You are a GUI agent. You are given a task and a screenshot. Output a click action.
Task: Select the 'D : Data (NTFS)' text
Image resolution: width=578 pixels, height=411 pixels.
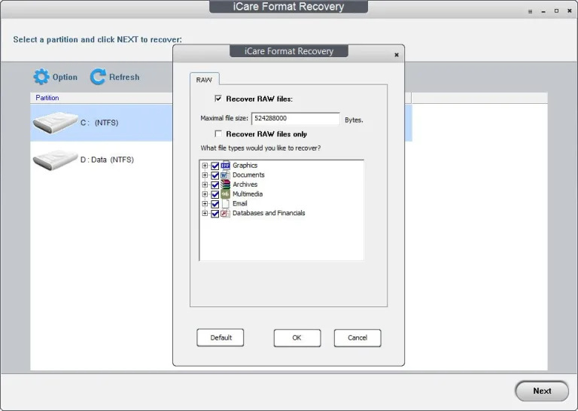coord(108,160)
